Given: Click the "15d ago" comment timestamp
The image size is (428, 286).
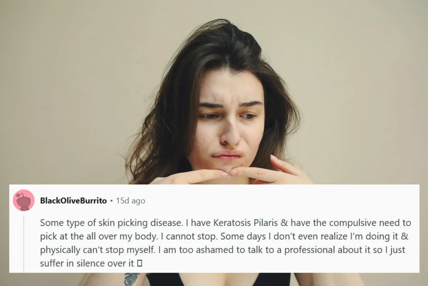Looking at the screenshot, I should [x=131, y=201].
